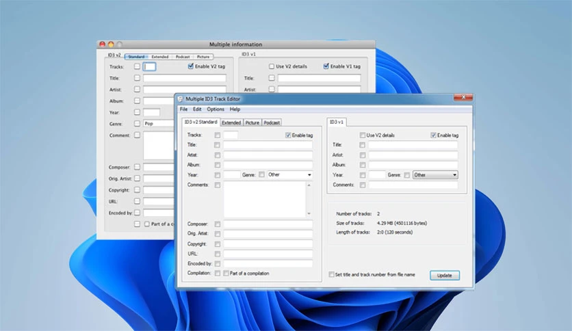Select Standard tab in Multiple information window
572x331 pixels.
[136, 57]
